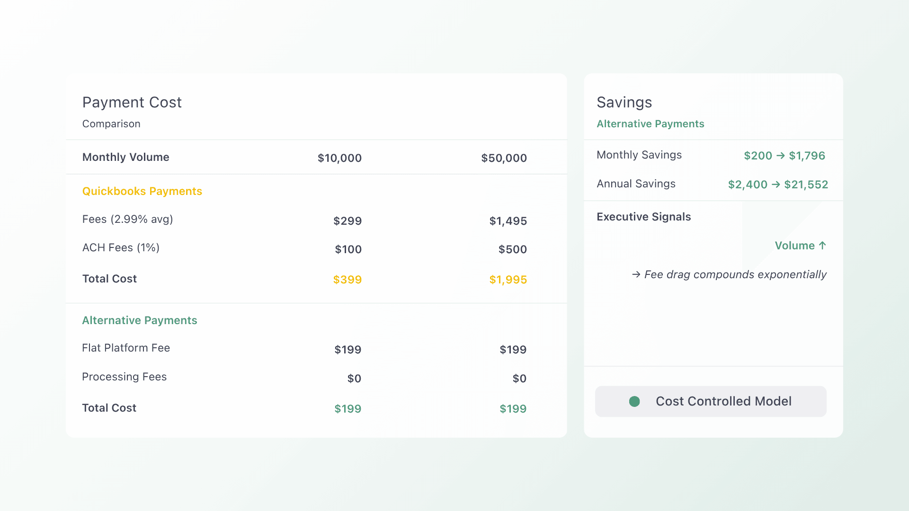Click the Volume up-arrow icon

(x=822, y=246)
